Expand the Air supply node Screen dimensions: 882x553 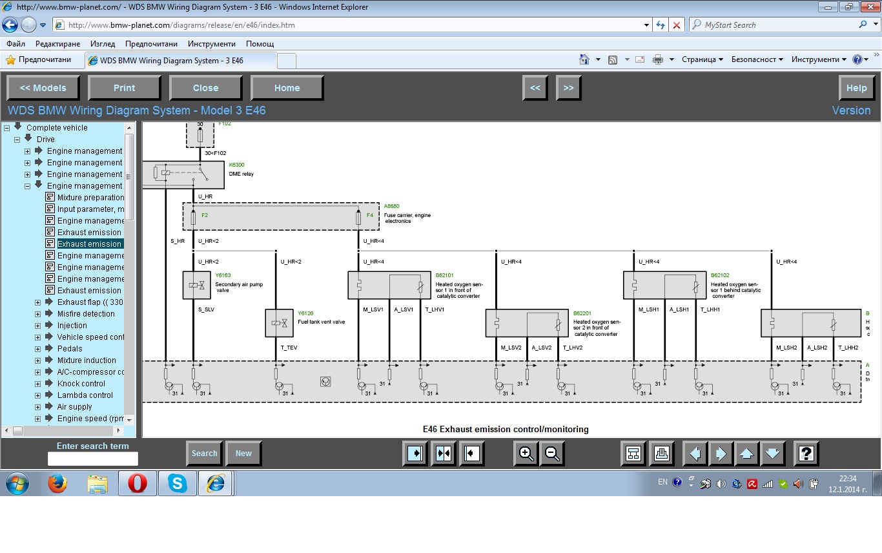pos(38,407)
